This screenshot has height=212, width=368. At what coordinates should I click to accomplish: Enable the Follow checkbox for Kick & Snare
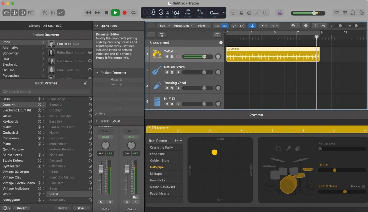click(x=363, y=186)
